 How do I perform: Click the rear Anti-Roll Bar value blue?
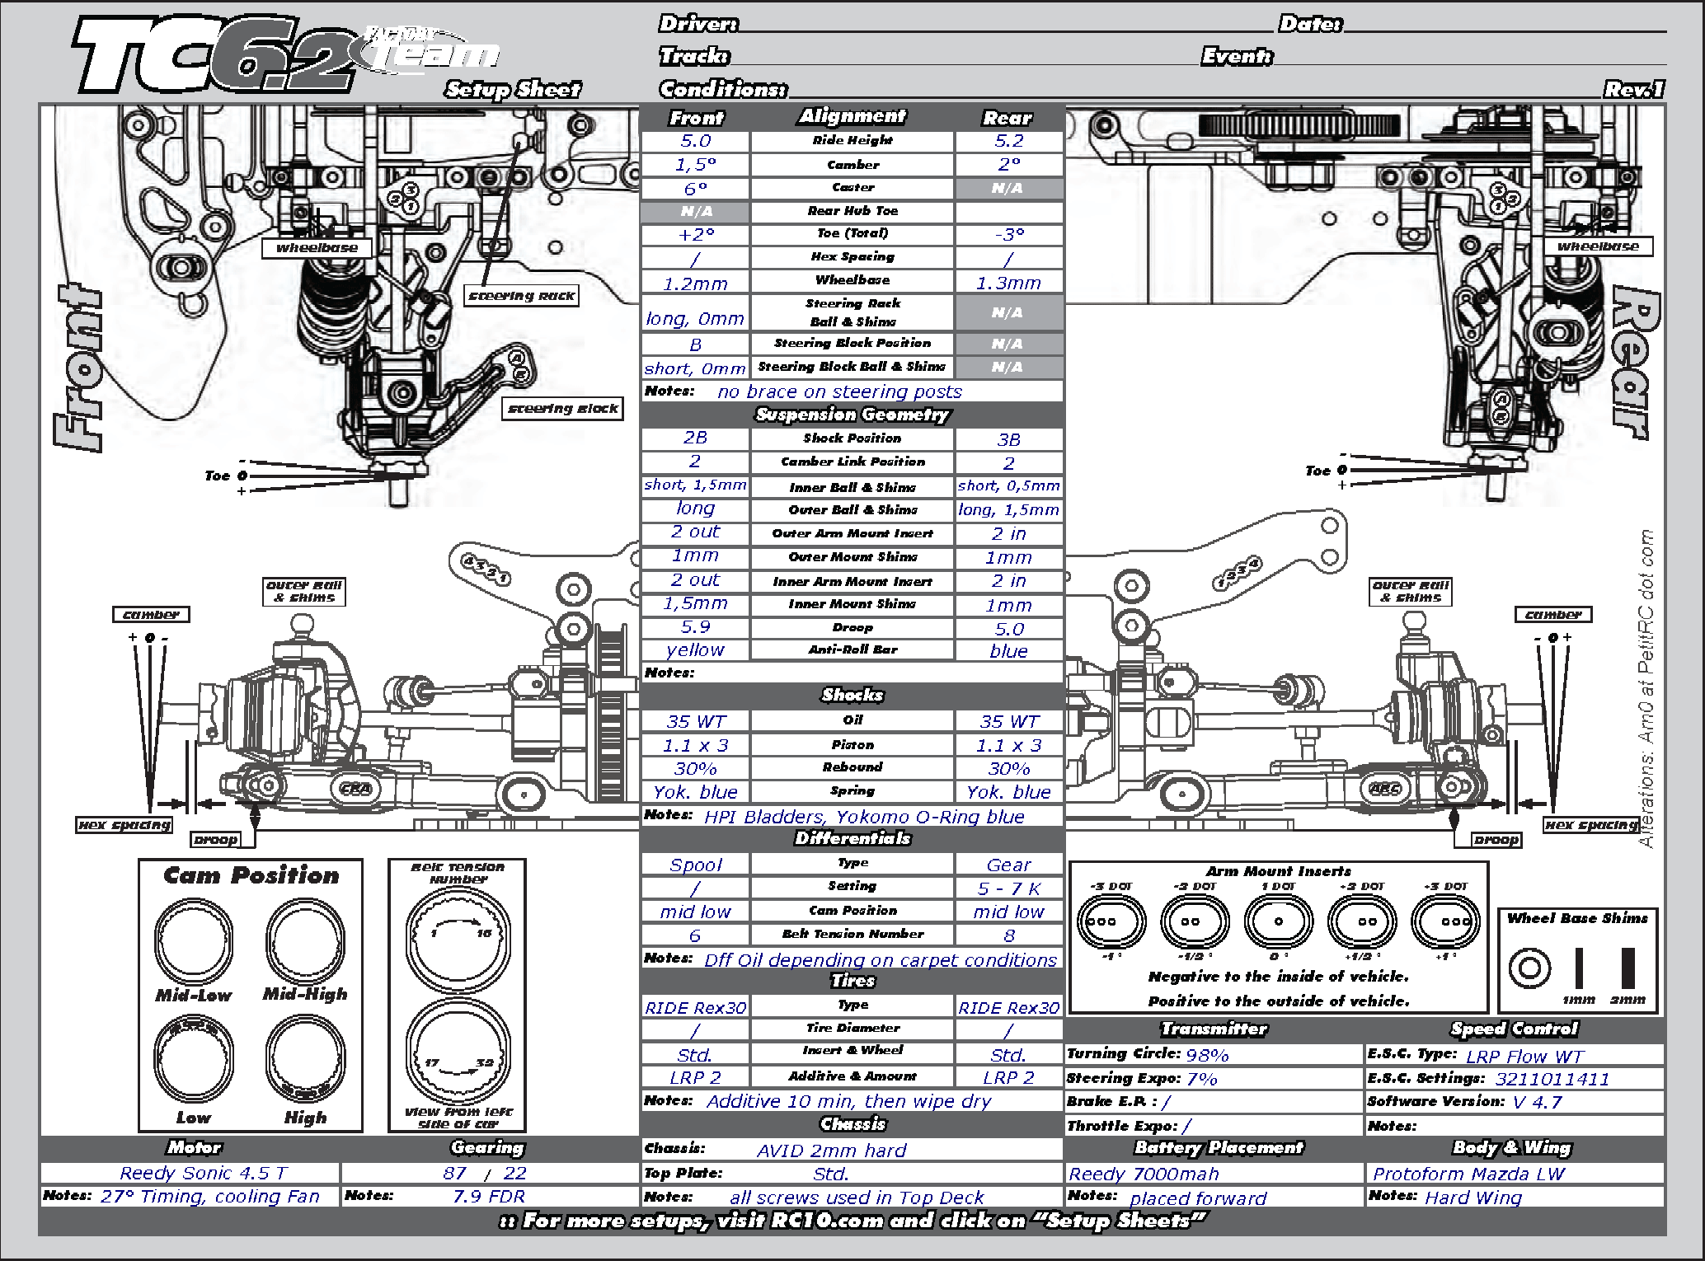[1009, 651]
